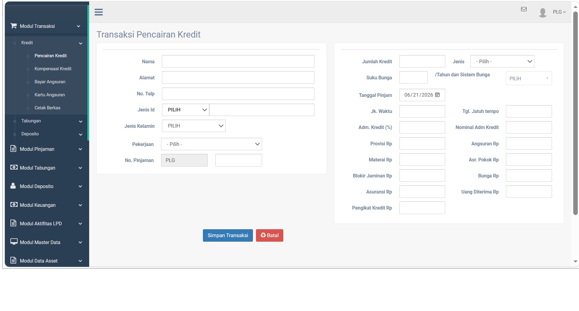This screenshot has width=579, height=311.
Task: Focus the No. Pinjaman number field
Action: tap(239, 160)
